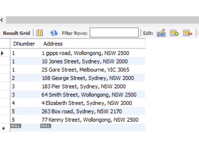Sort by the Address column header

[92, 44]
